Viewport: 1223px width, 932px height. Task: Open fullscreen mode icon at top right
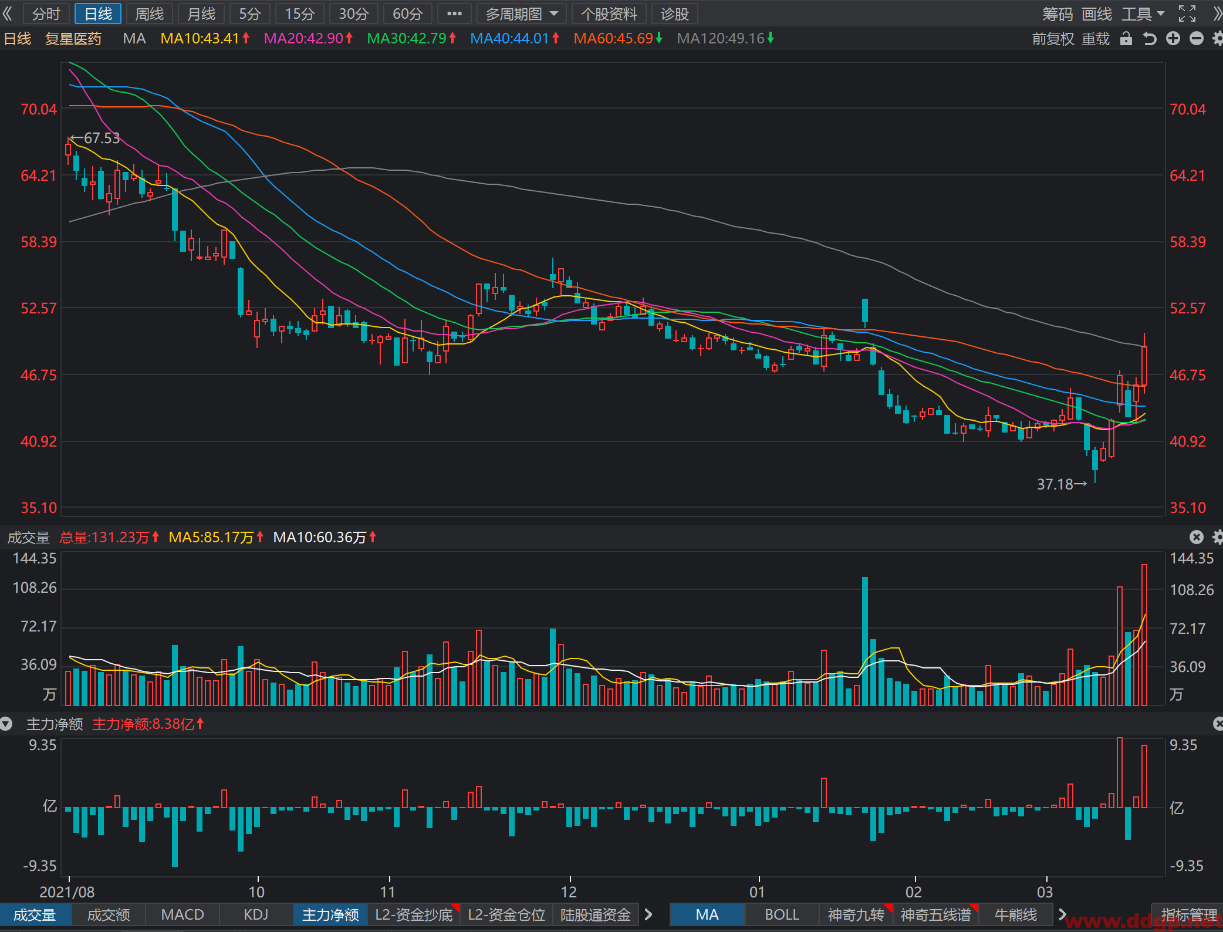[1187, 13]
